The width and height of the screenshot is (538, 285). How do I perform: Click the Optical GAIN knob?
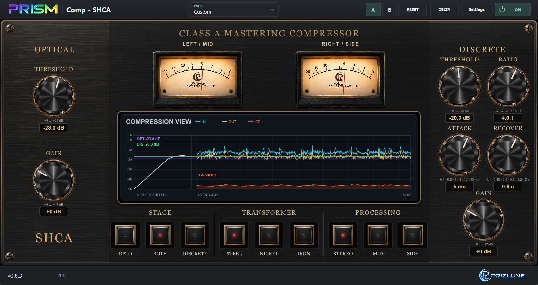coord(54,180)
